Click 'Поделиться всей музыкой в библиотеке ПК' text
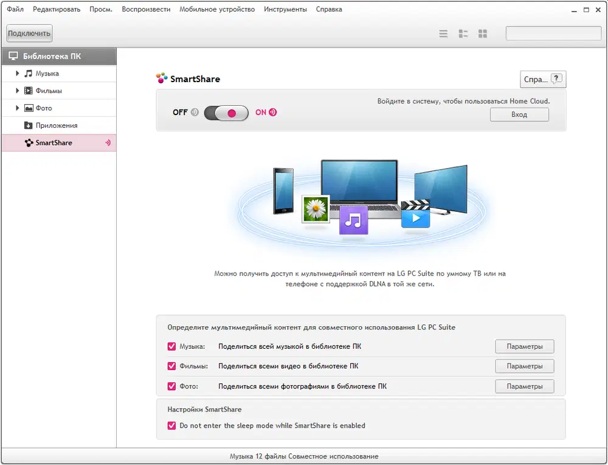 point(289,346)
